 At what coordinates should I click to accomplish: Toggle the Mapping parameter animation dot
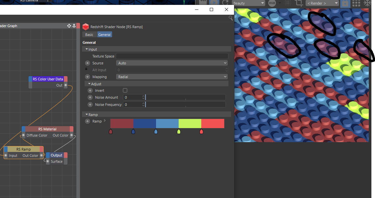(88, 77)
